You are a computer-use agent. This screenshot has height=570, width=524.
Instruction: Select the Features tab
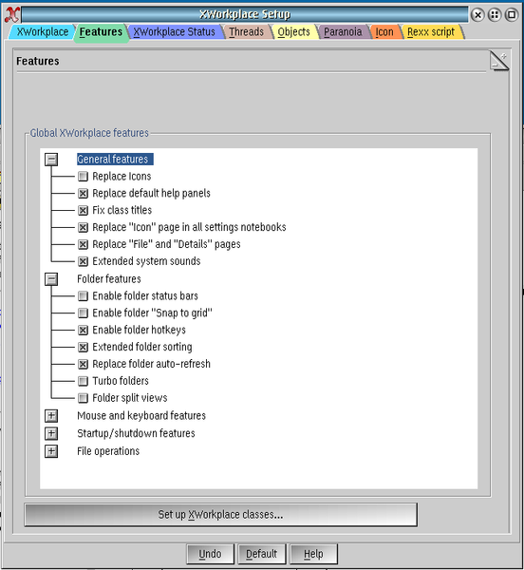[x=101, y=32]
